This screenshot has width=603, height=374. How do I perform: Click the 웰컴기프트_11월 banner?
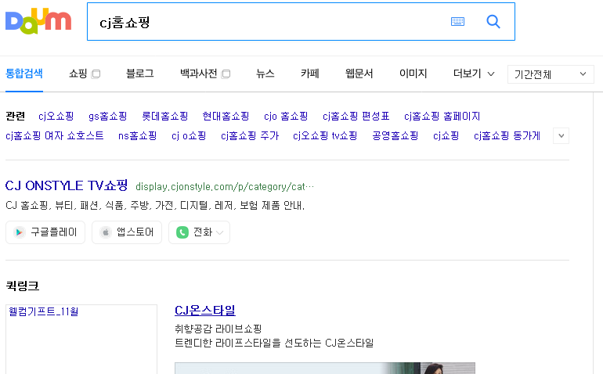tap(81, 339)
